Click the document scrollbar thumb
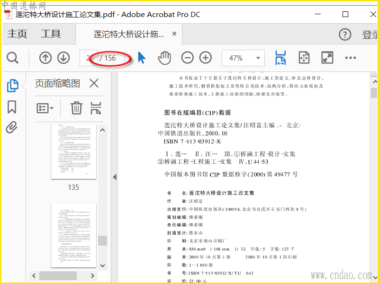 pyautogui.click(x=374, y=93)
